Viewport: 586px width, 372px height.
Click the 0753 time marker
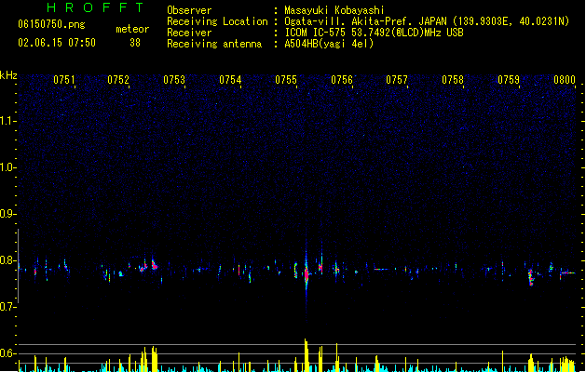(174, 80)
